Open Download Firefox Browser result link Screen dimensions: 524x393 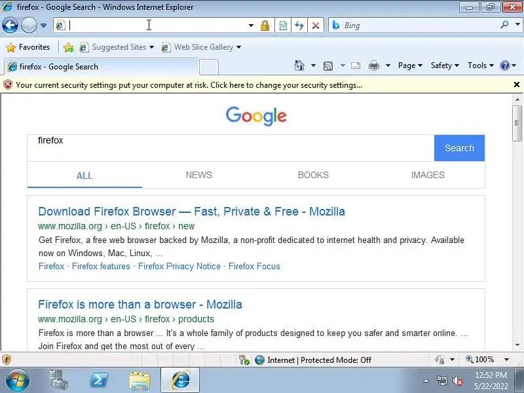click(x=191, y=211)
